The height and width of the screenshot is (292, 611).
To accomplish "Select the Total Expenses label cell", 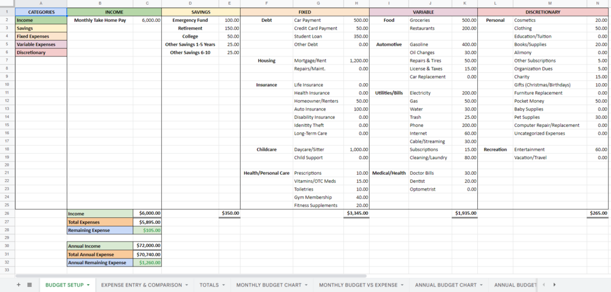I will (x=100, y=222).
